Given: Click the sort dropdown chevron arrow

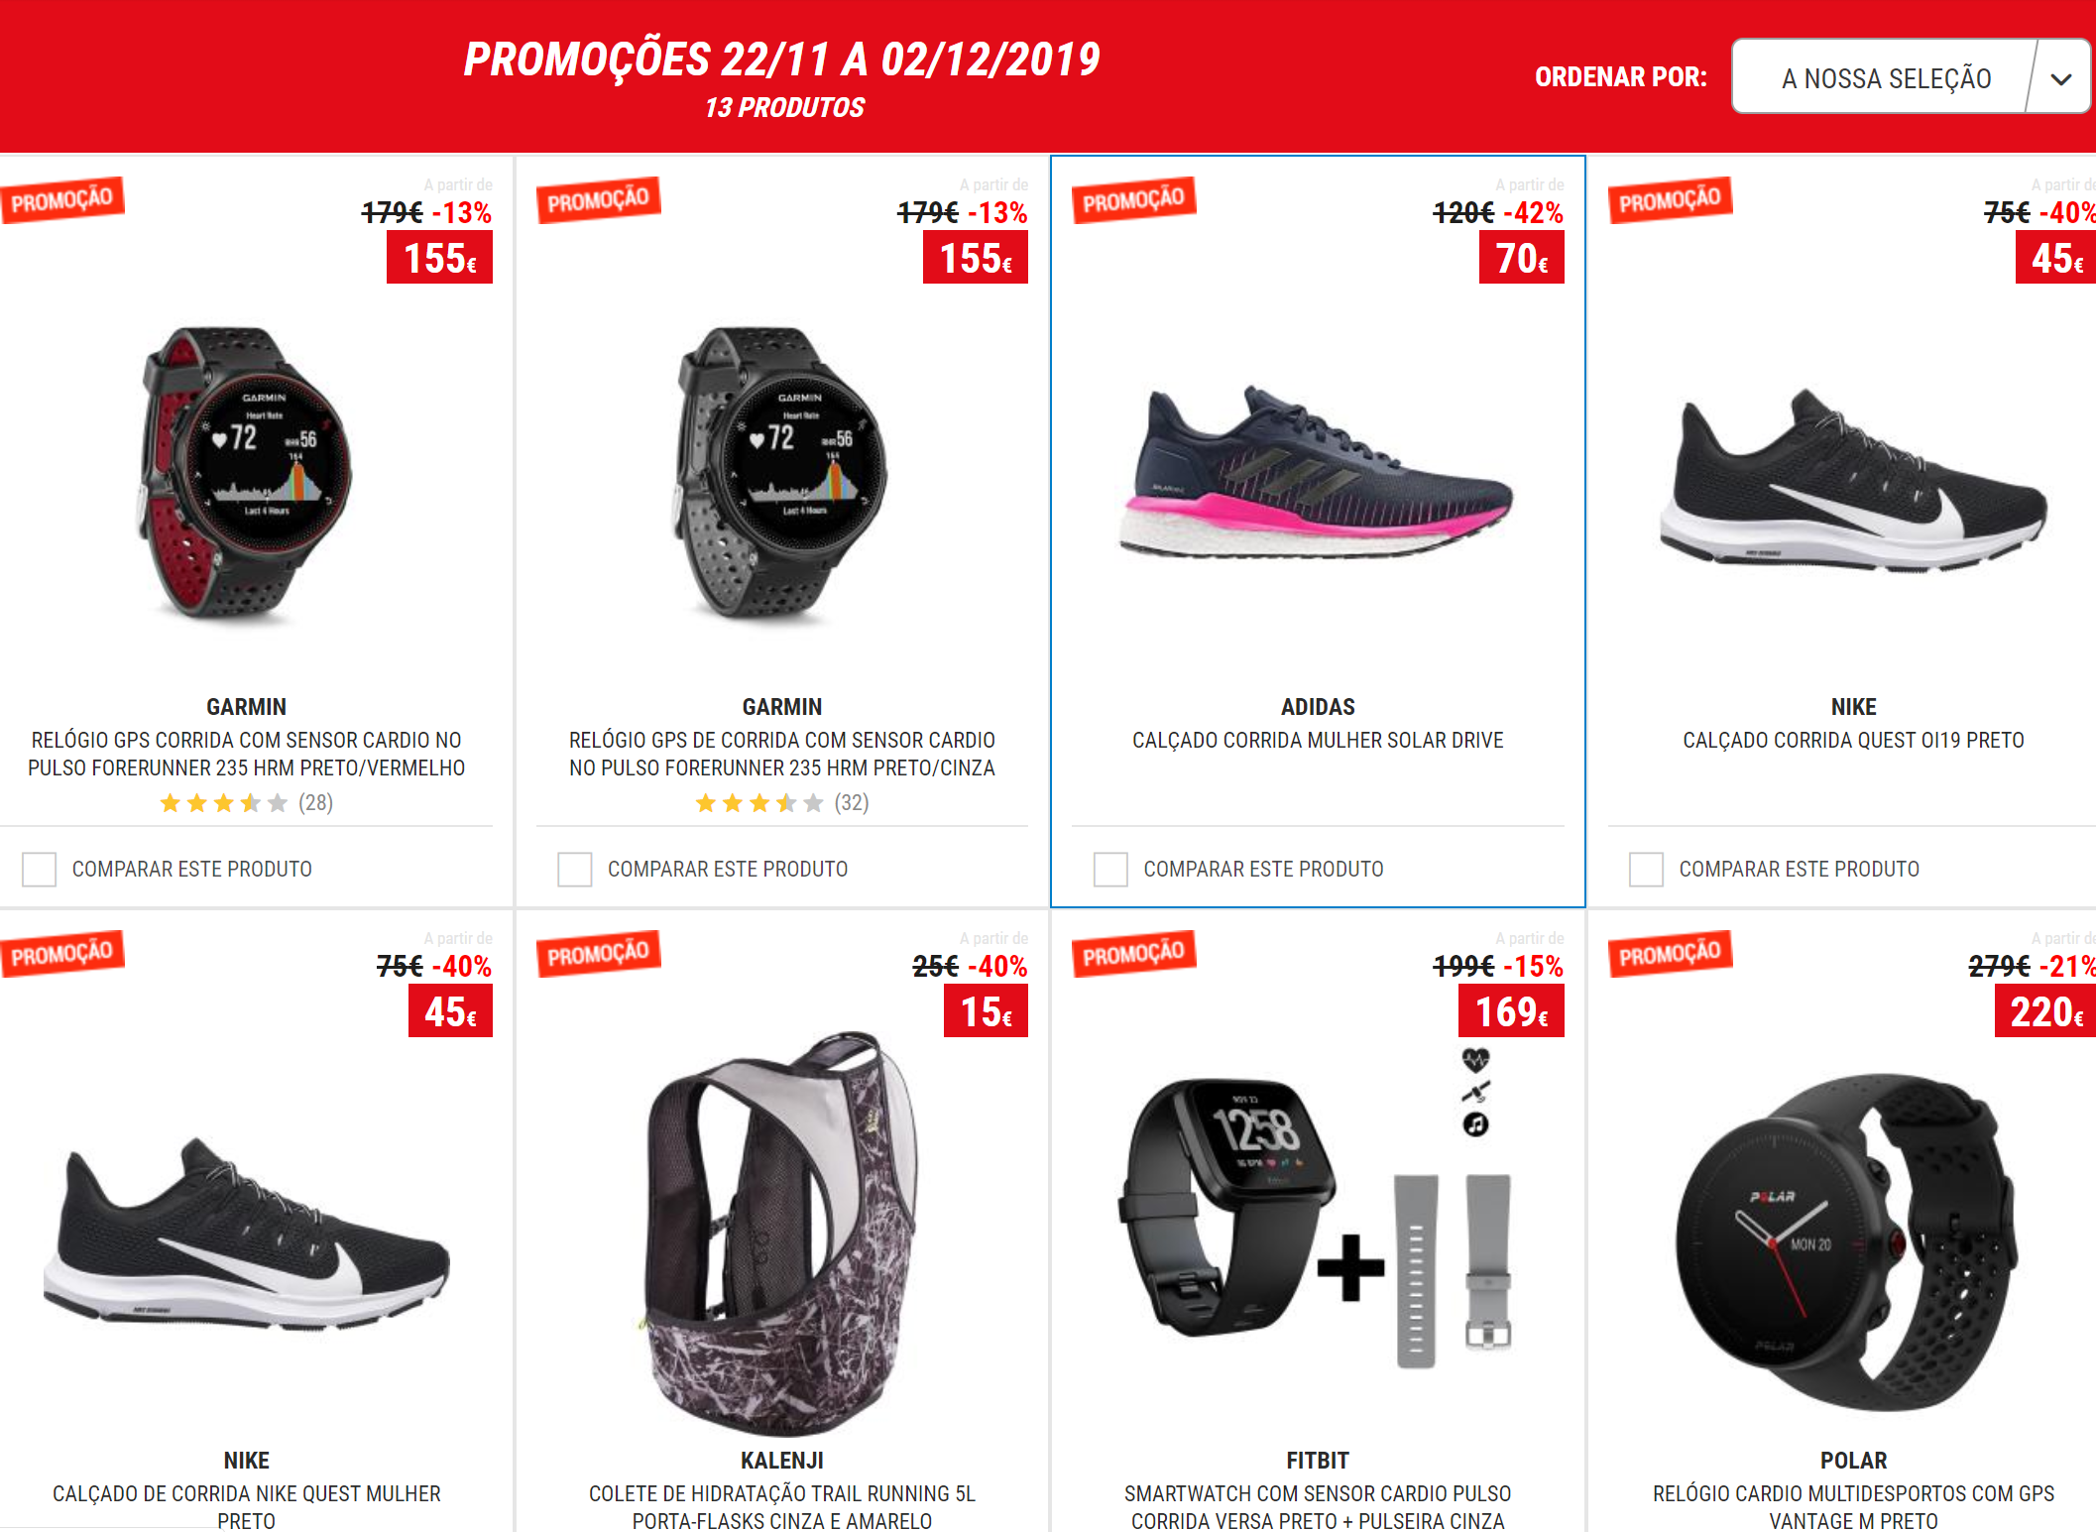Looking at the screenshot, I should pyautogui.click(x=2061, y=78).
